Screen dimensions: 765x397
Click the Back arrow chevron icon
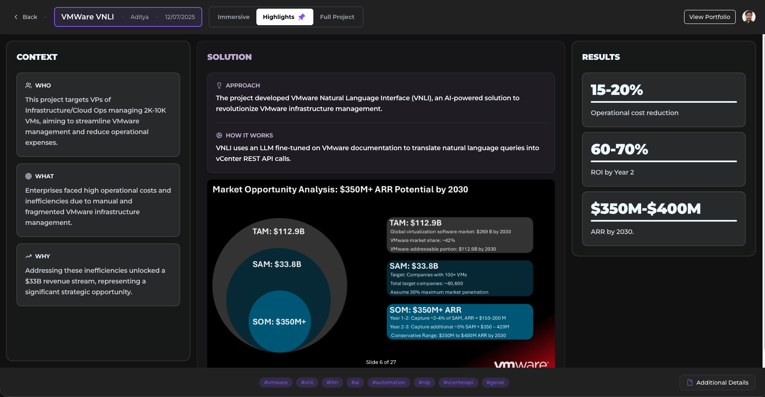(x=16, y=17)
